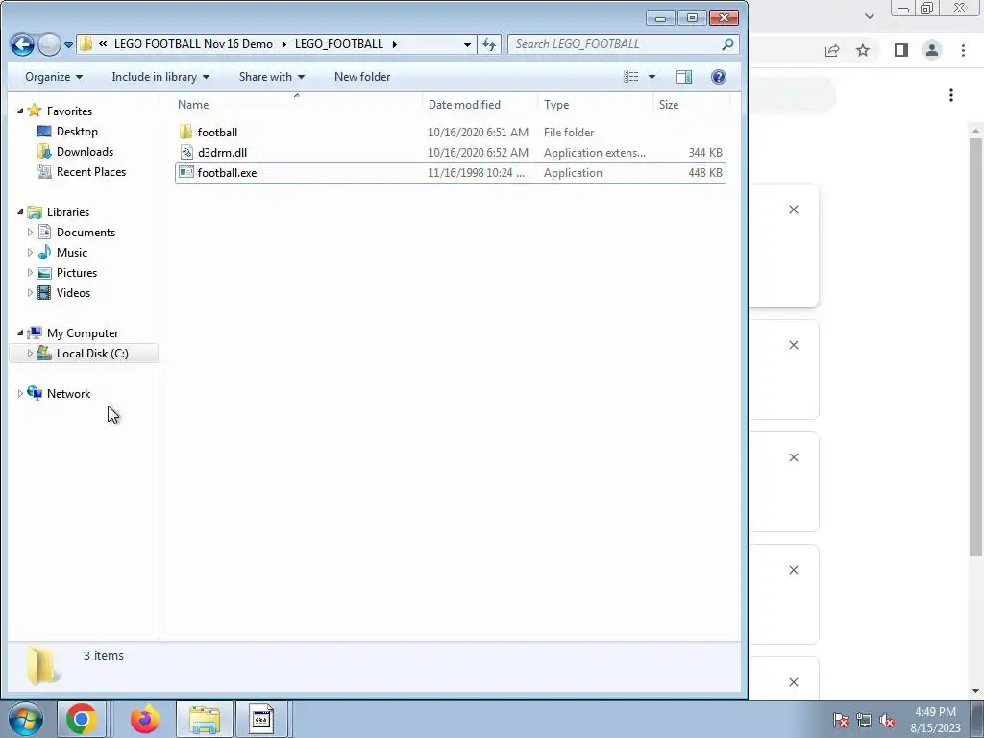The height and width of the screenshot is (738, 984).
Task: Select the d3drm.dll file icon
Action: (x=186, y=152)
